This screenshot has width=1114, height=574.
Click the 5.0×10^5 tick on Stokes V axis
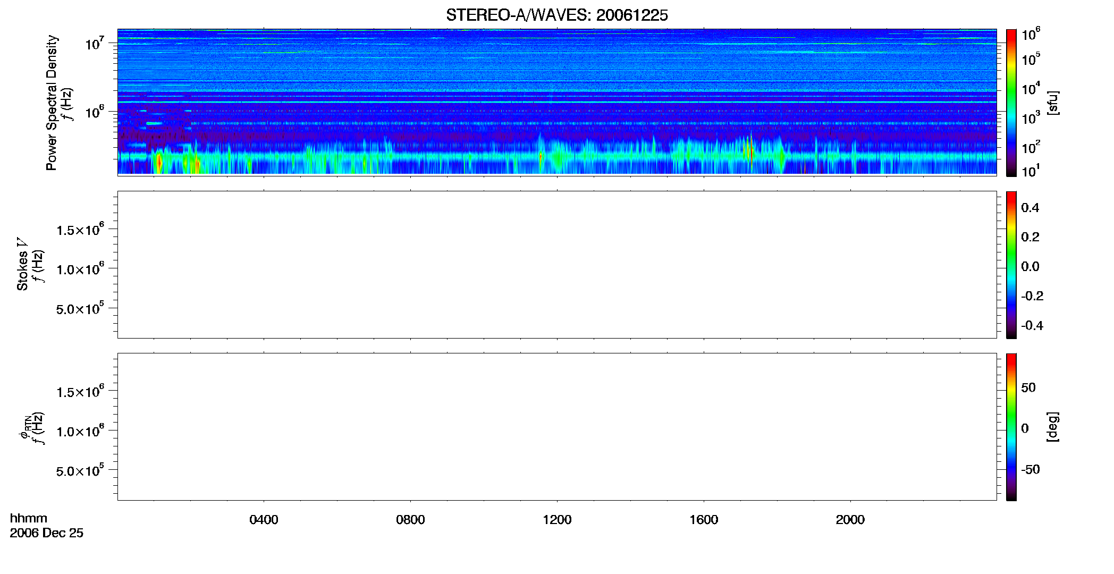(80, 308)
